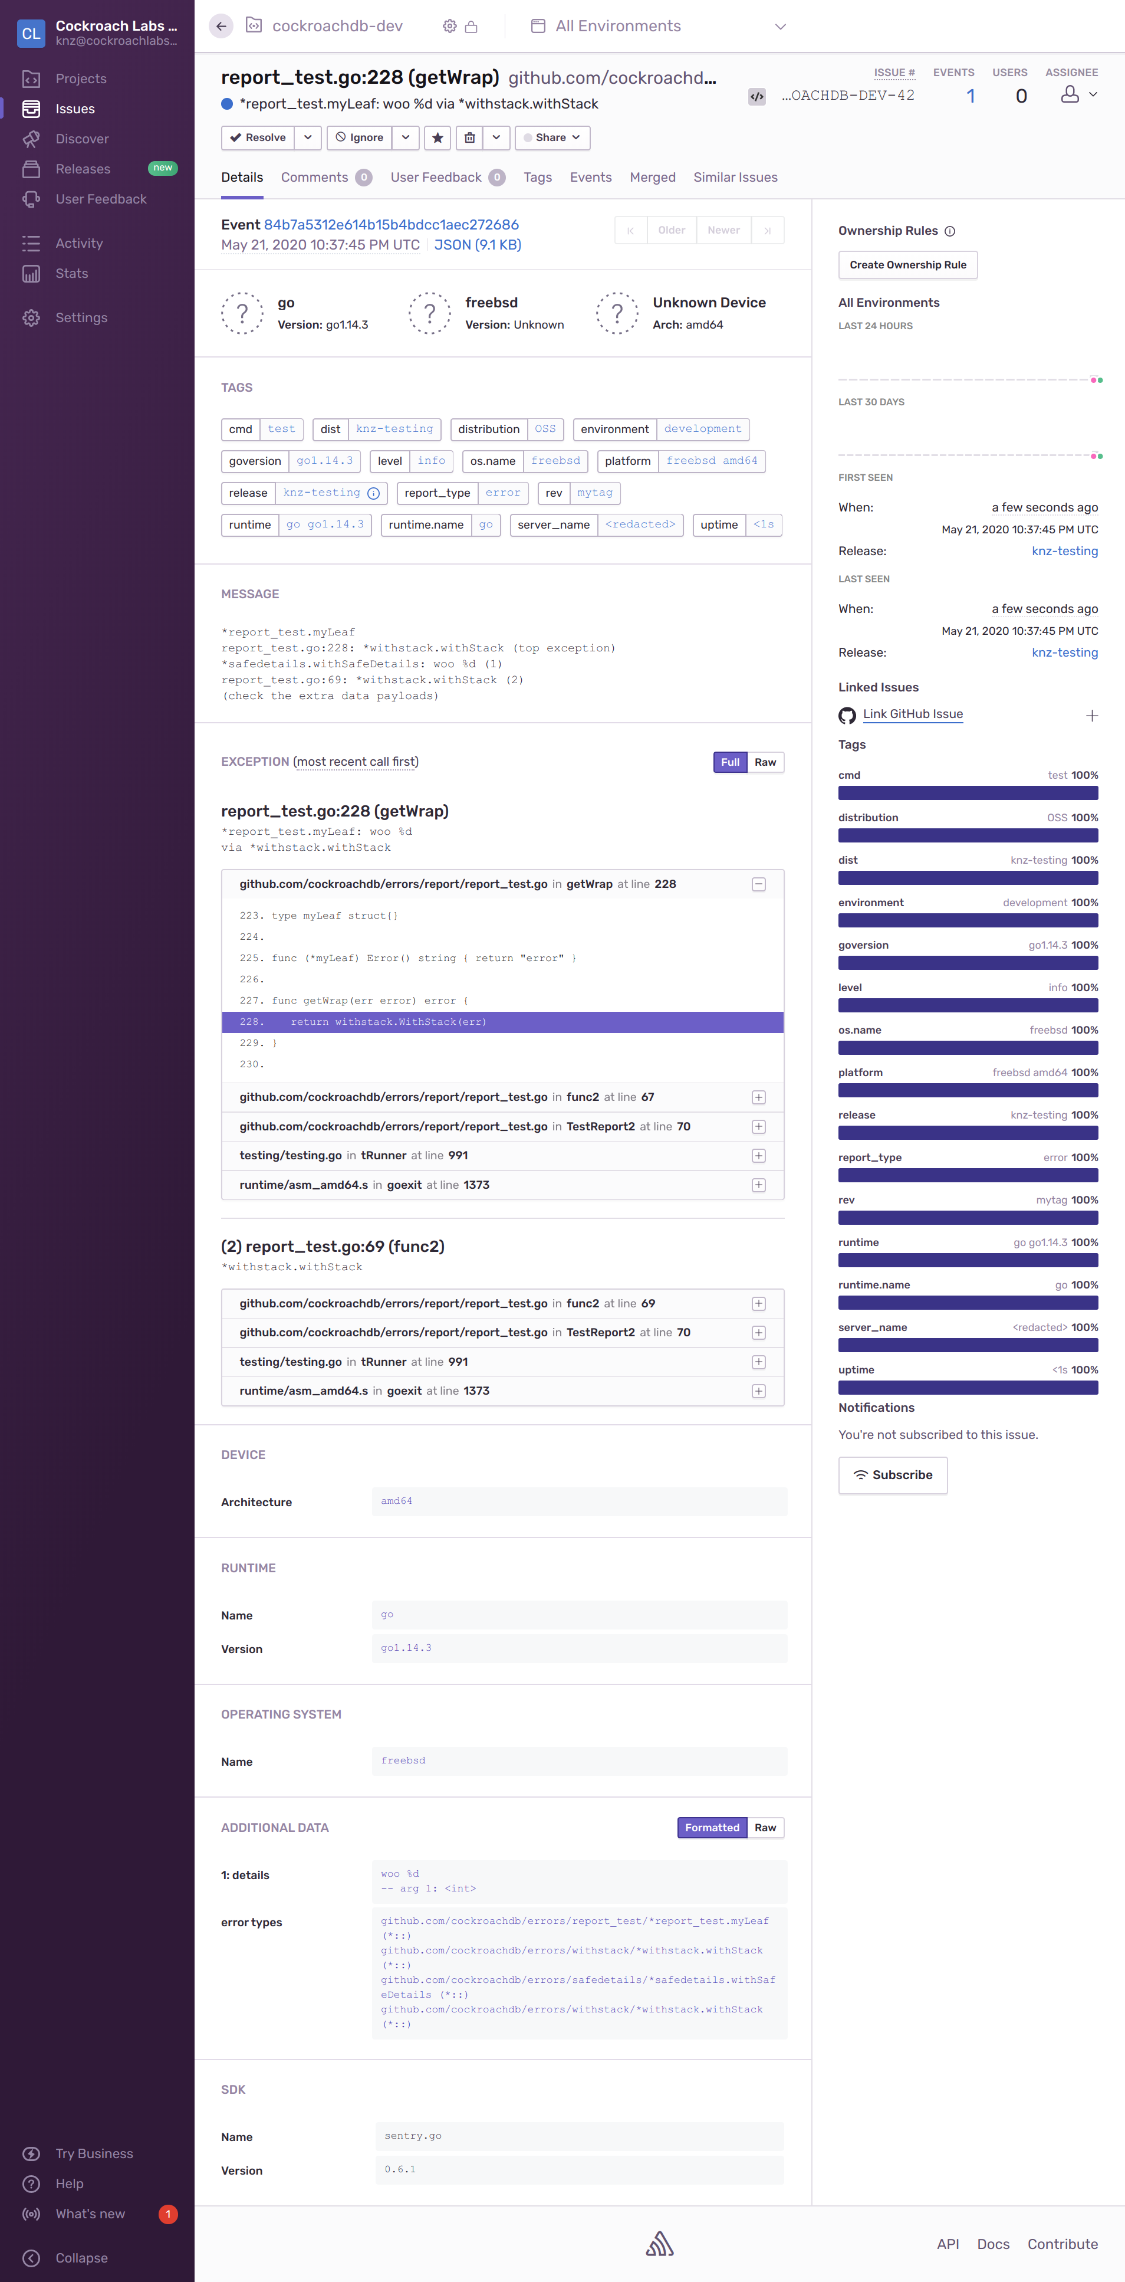Open delete options dropdown arrow

click(x=496, y=137)
